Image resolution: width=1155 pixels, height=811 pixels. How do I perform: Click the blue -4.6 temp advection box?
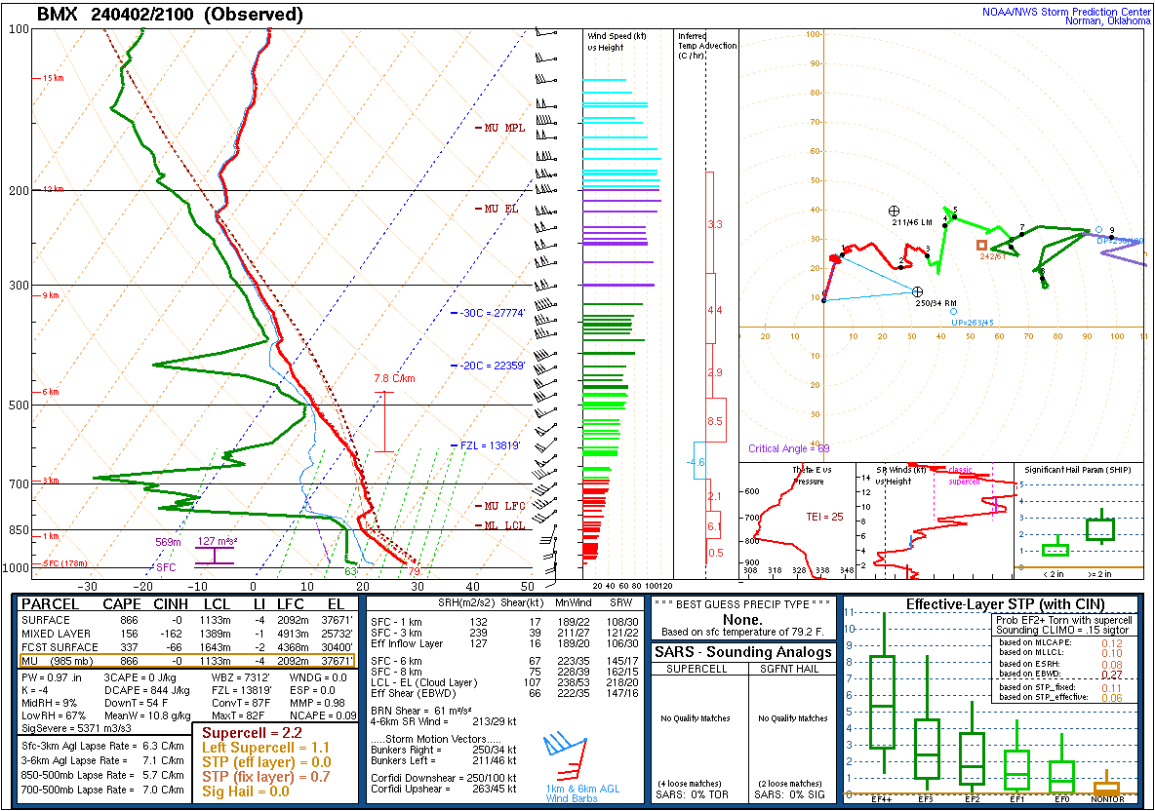699,461
